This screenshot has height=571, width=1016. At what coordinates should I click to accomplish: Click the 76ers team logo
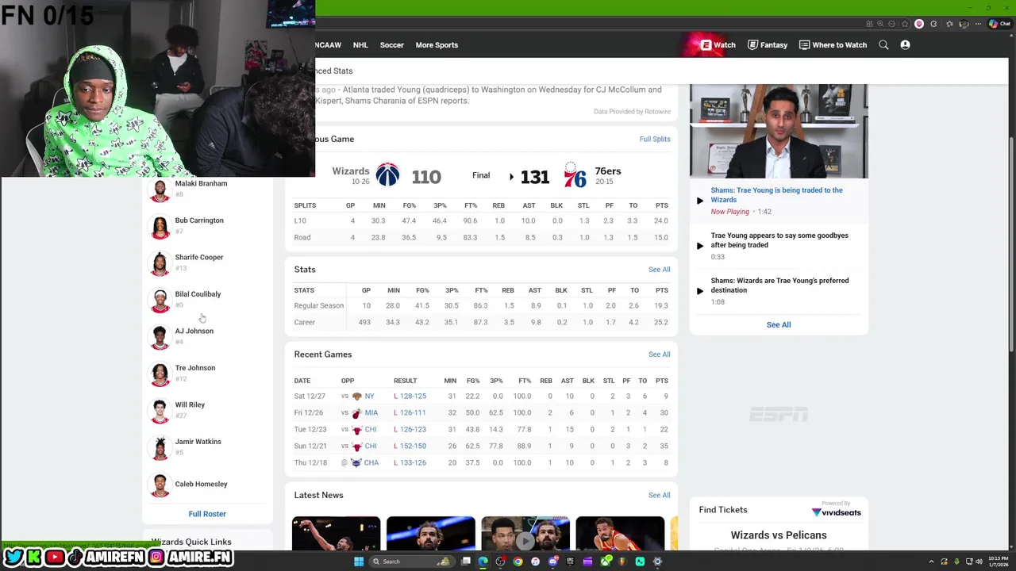(575, 175)
